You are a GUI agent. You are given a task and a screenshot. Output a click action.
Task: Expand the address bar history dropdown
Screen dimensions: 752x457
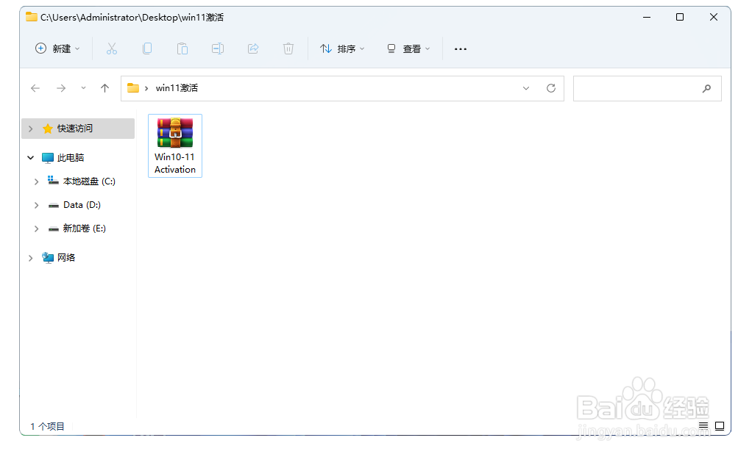point(526,88)
